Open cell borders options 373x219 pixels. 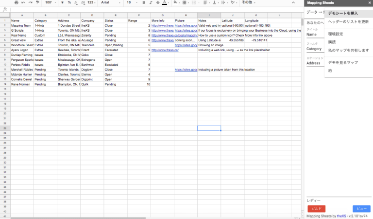(x=186, y=2)
